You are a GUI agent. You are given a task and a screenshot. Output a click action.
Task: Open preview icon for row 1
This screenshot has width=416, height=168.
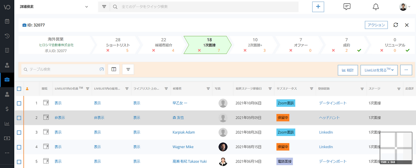coord(46,103)
